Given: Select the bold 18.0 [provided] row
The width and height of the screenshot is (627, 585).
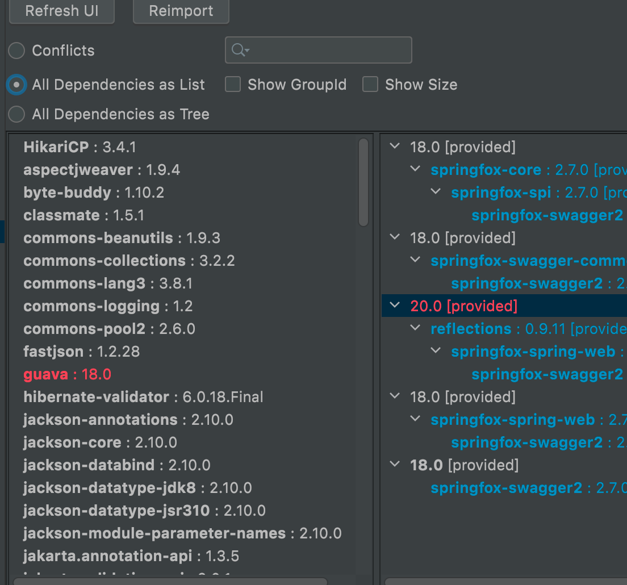Looking at the screenshot, I should coord(464,465).
